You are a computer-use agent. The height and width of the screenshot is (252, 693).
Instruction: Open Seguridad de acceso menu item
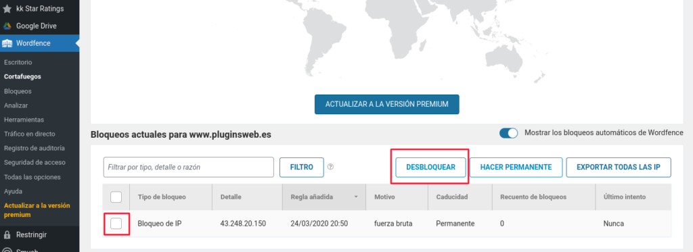click(x=35, y=162)
